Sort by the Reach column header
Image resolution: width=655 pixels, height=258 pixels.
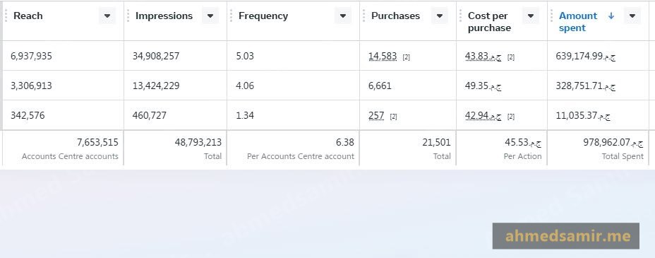click(28, 16)
